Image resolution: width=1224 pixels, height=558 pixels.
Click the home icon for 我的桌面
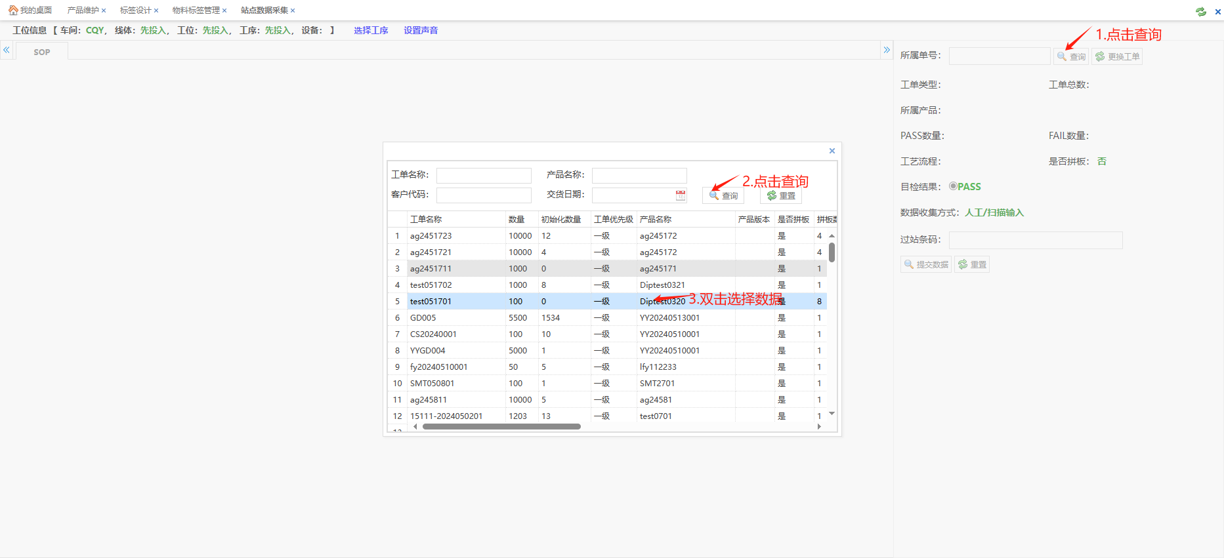(x=13, y=10)
